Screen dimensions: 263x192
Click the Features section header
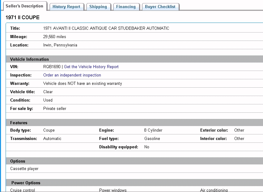[19, 123]
